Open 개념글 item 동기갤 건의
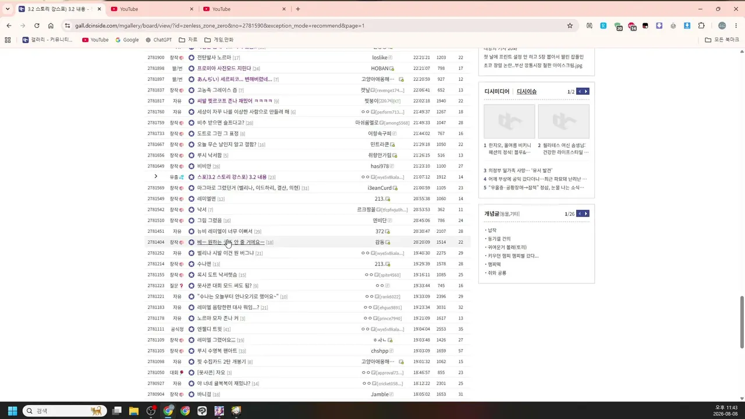The height and width of the screenshot is (419, 745). pos(499,239)
